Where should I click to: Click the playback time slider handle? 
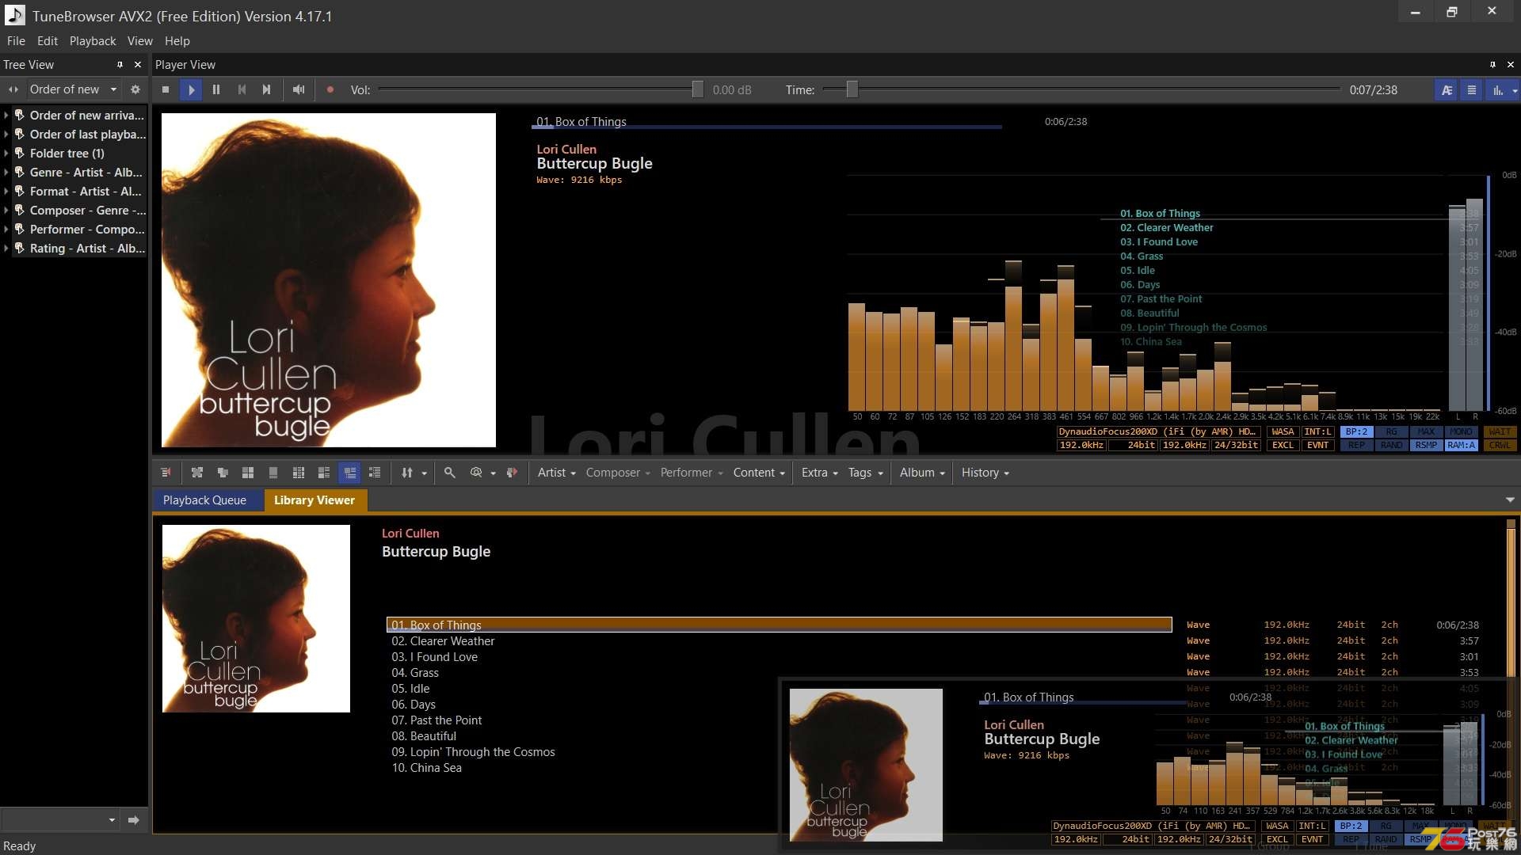pyautogui.click(x=852, y=89)
